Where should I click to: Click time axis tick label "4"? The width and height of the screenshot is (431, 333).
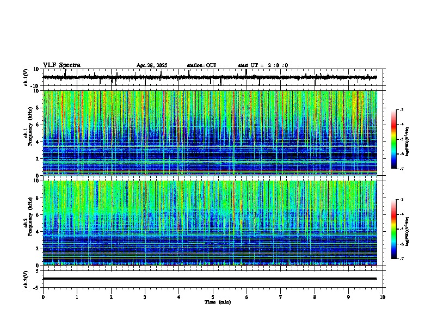click(x=179, y=297)
